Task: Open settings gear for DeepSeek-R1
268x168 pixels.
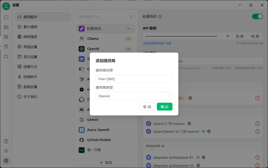Action: click(x=203, y=157)
